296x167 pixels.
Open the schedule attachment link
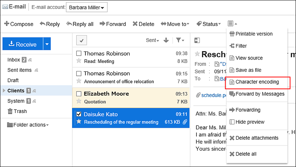[x=214, y=95]
